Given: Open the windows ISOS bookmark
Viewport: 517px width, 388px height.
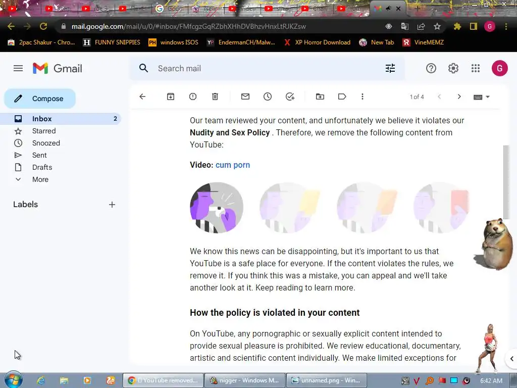Looking at the screenshot, I should click(x=174, y=42).
